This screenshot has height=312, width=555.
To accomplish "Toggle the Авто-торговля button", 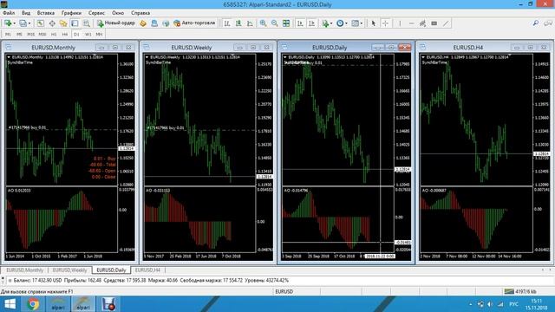I will pyautogui.click(x=194, y=23).
